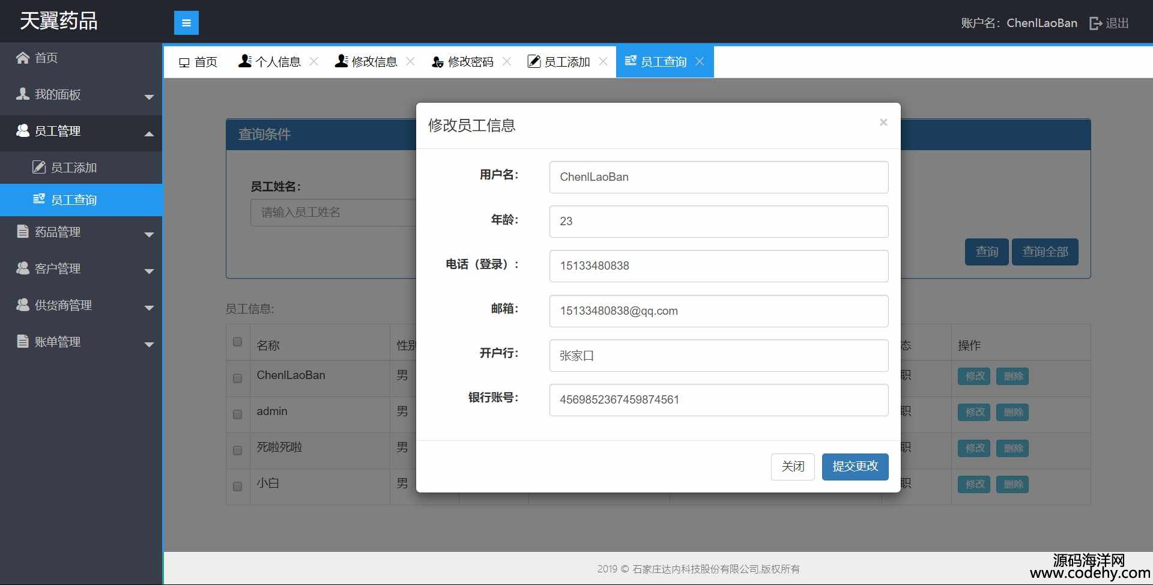Open 员工添加 in the sidebar submenu
The height and width of the screenshot is (585, 1153).
tap(73, 168)
